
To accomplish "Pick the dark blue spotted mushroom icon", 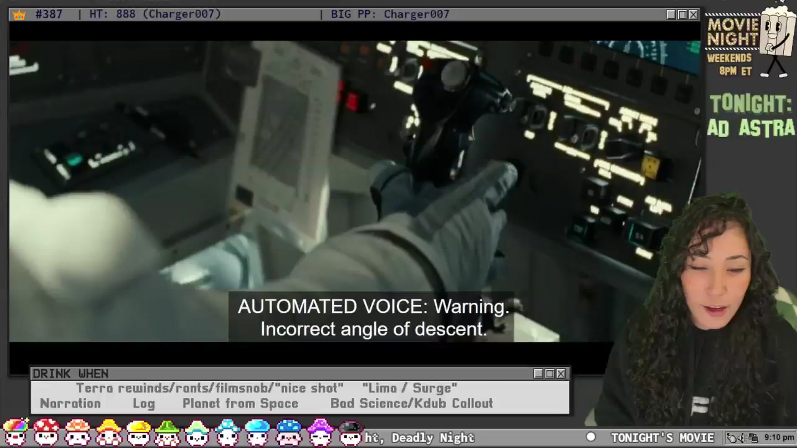I will tap(289, 432).
